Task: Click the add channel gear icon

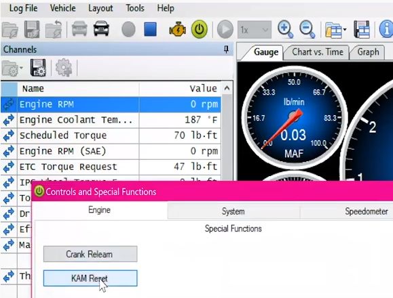Action: (64, 68)
